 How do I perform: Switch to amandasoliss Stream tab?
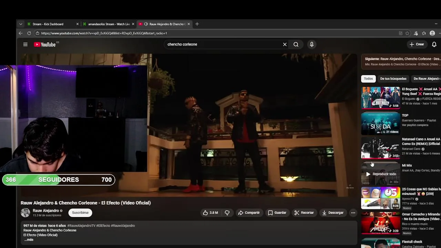109,24
